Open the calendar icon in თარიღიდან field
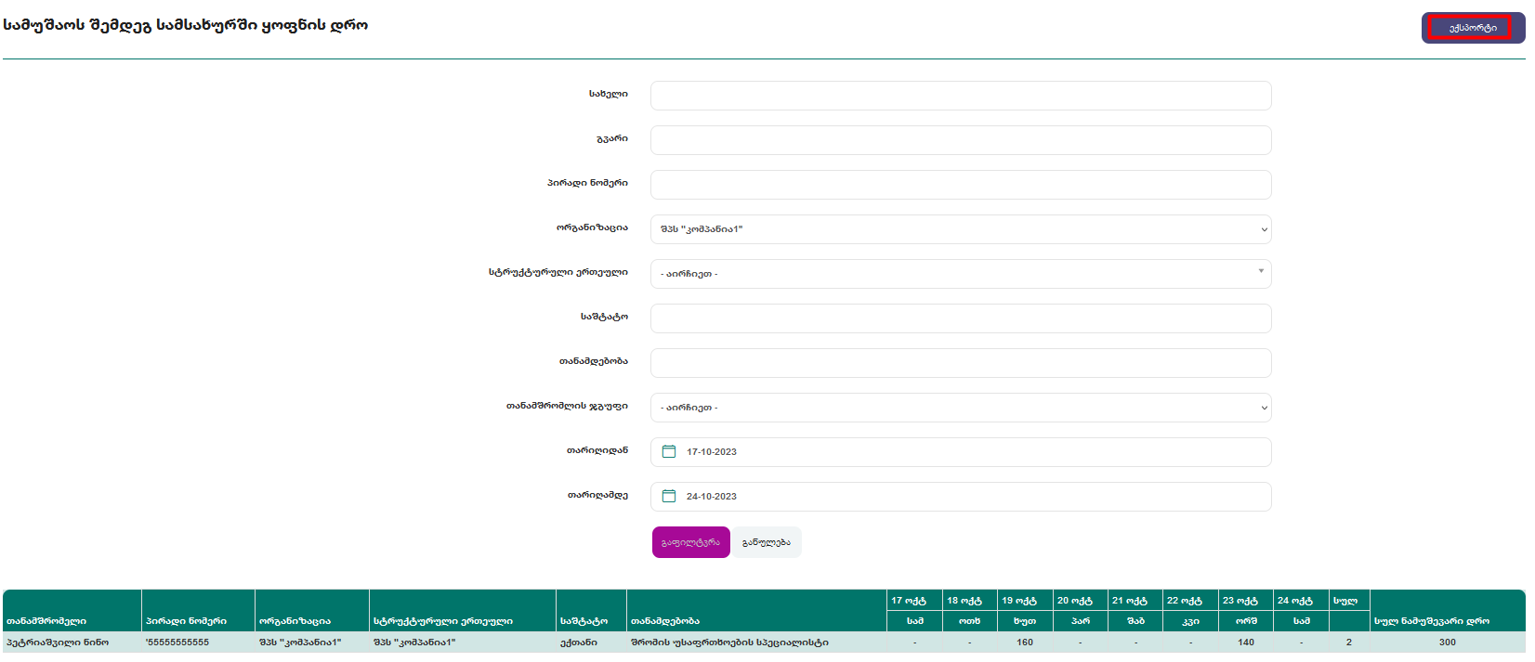This screenshot has width=1535, height=662. [x=668, y=451]
